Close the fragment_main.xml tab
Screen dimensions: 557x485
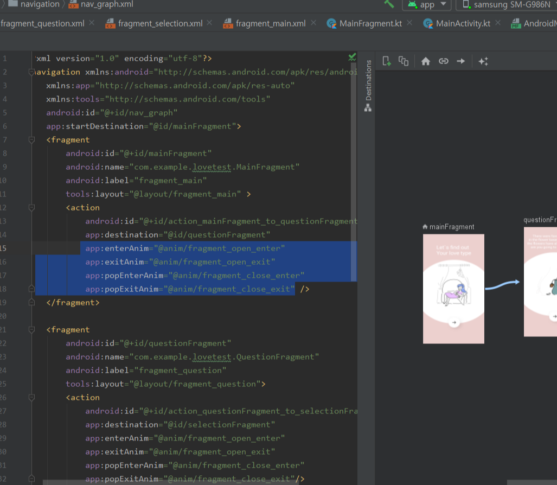pos(313,23)
